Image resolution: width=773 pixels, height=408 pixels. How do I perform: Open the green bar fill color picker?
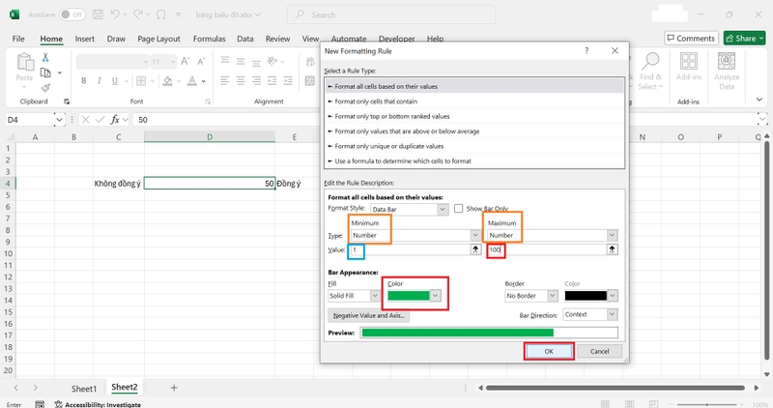pos(414,296)
